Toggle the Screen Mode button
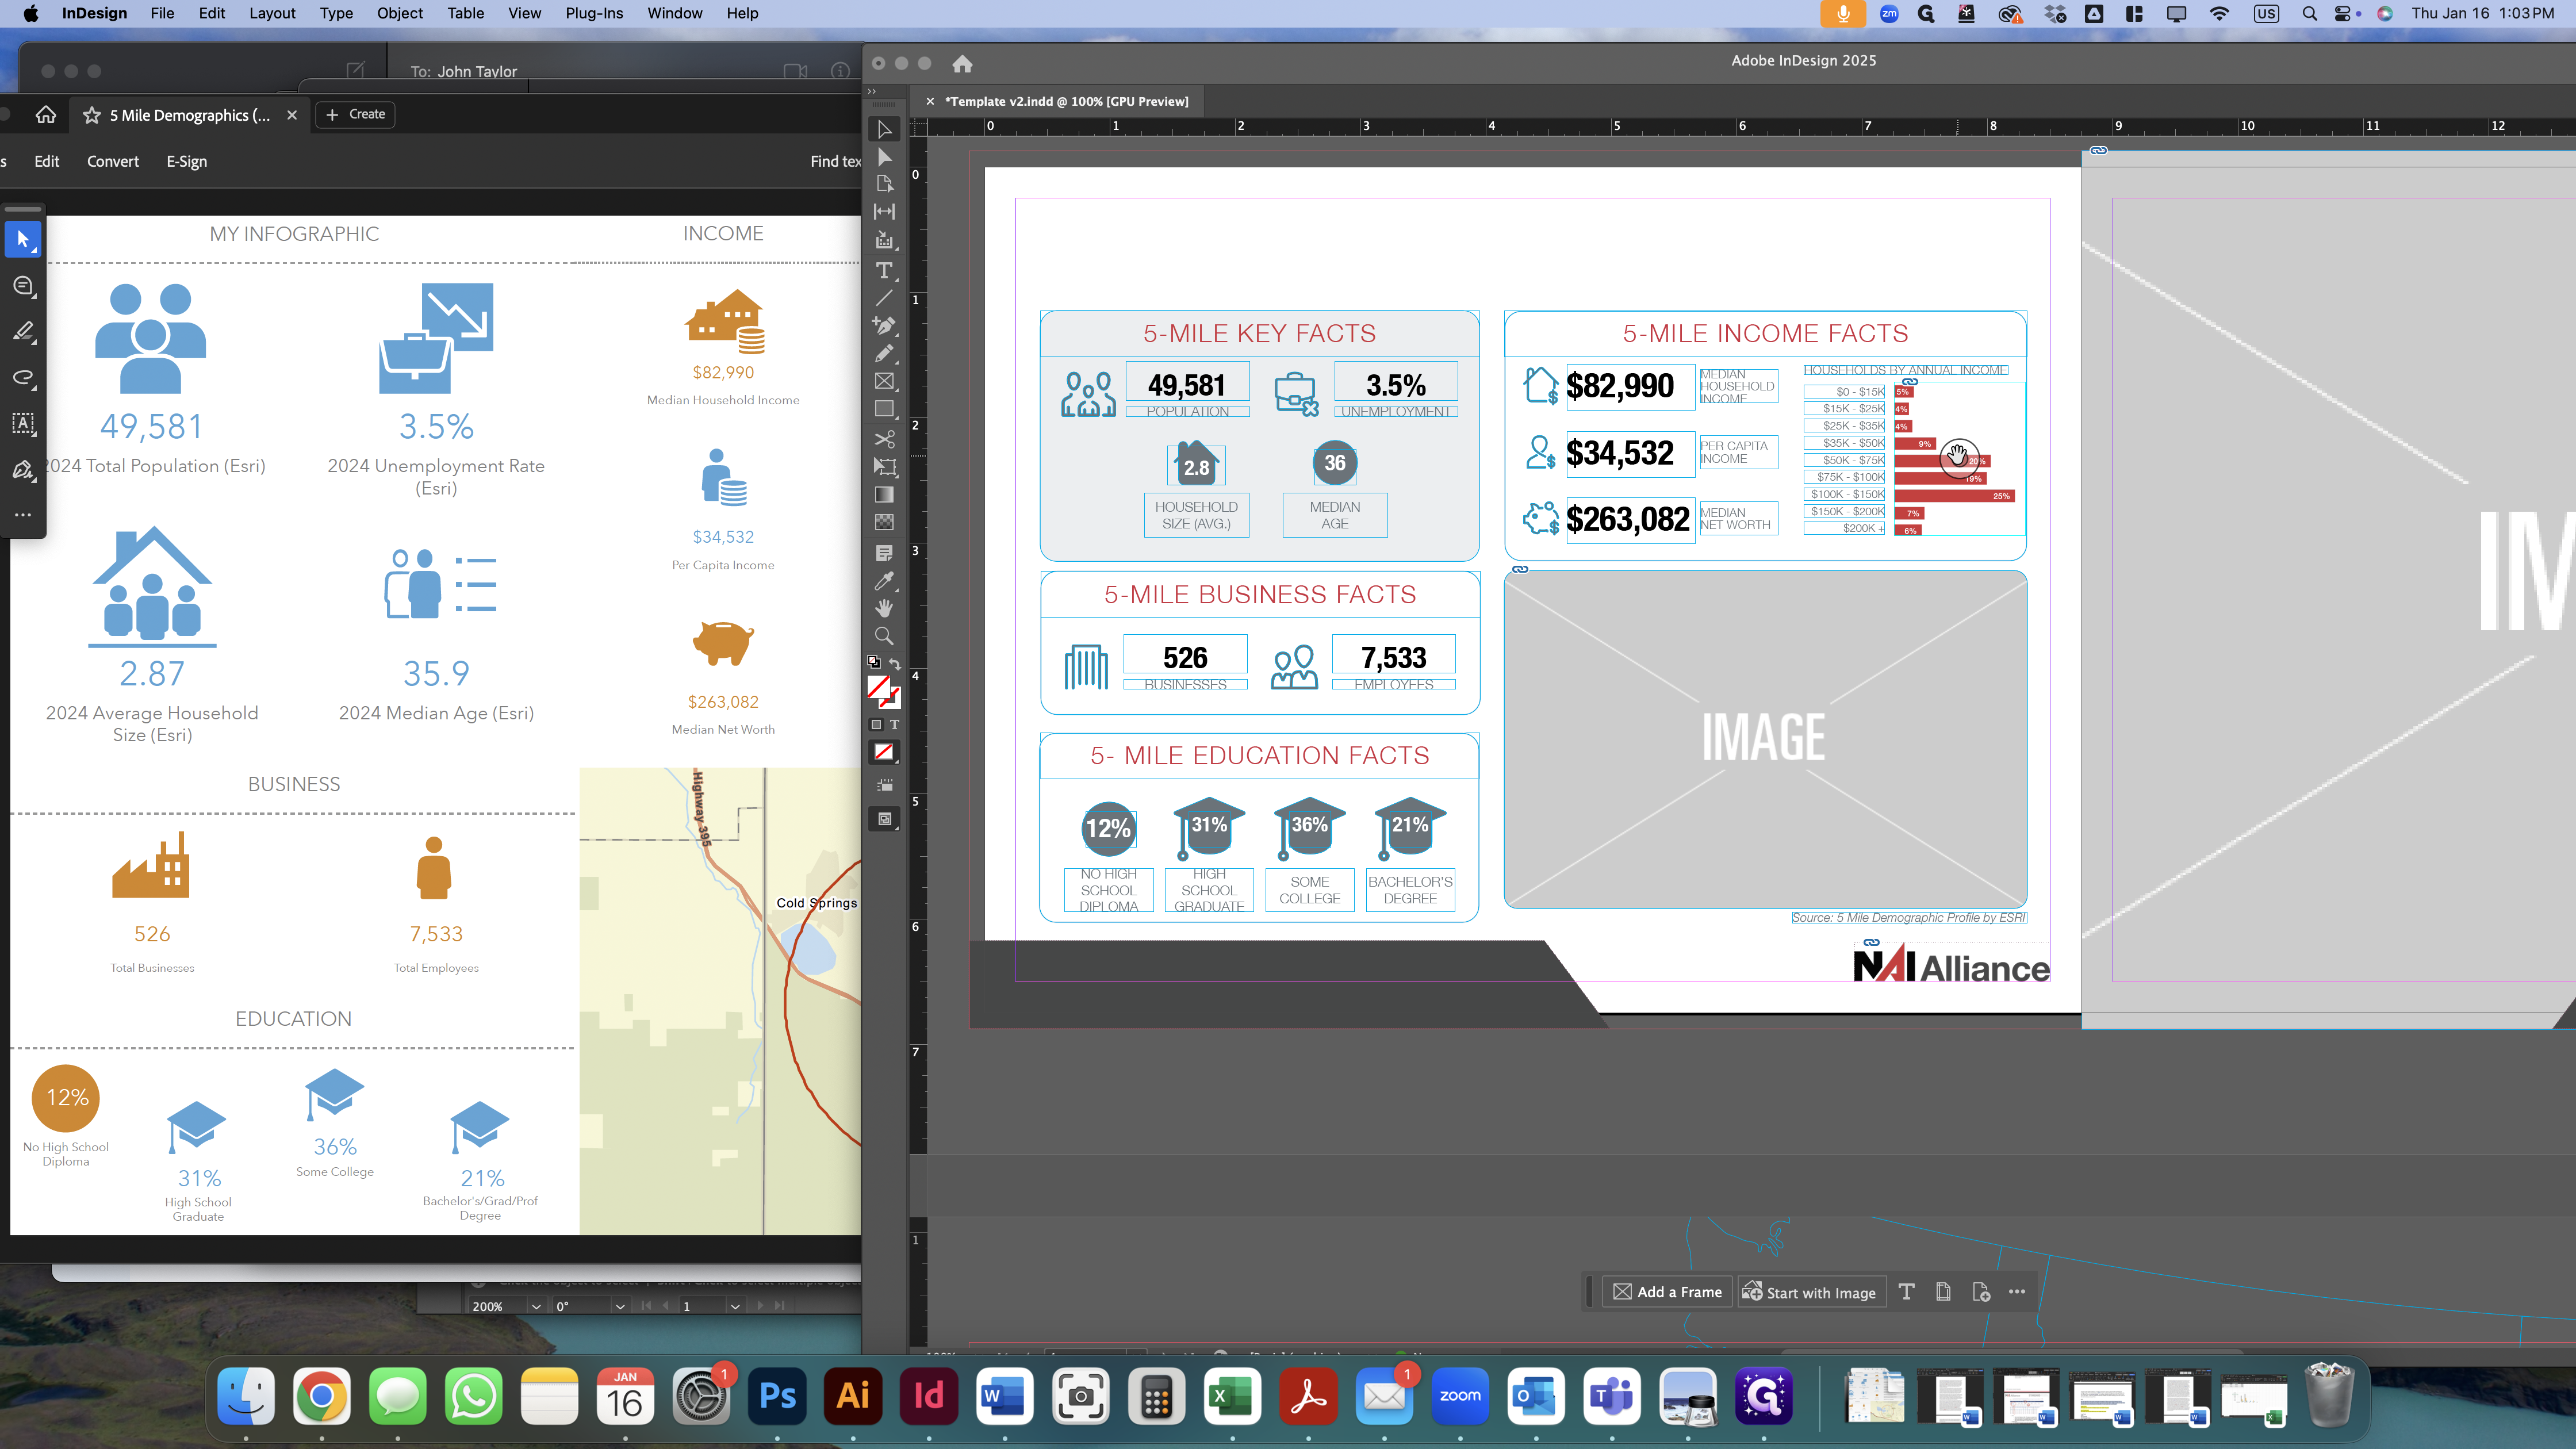 pos(884,819)
